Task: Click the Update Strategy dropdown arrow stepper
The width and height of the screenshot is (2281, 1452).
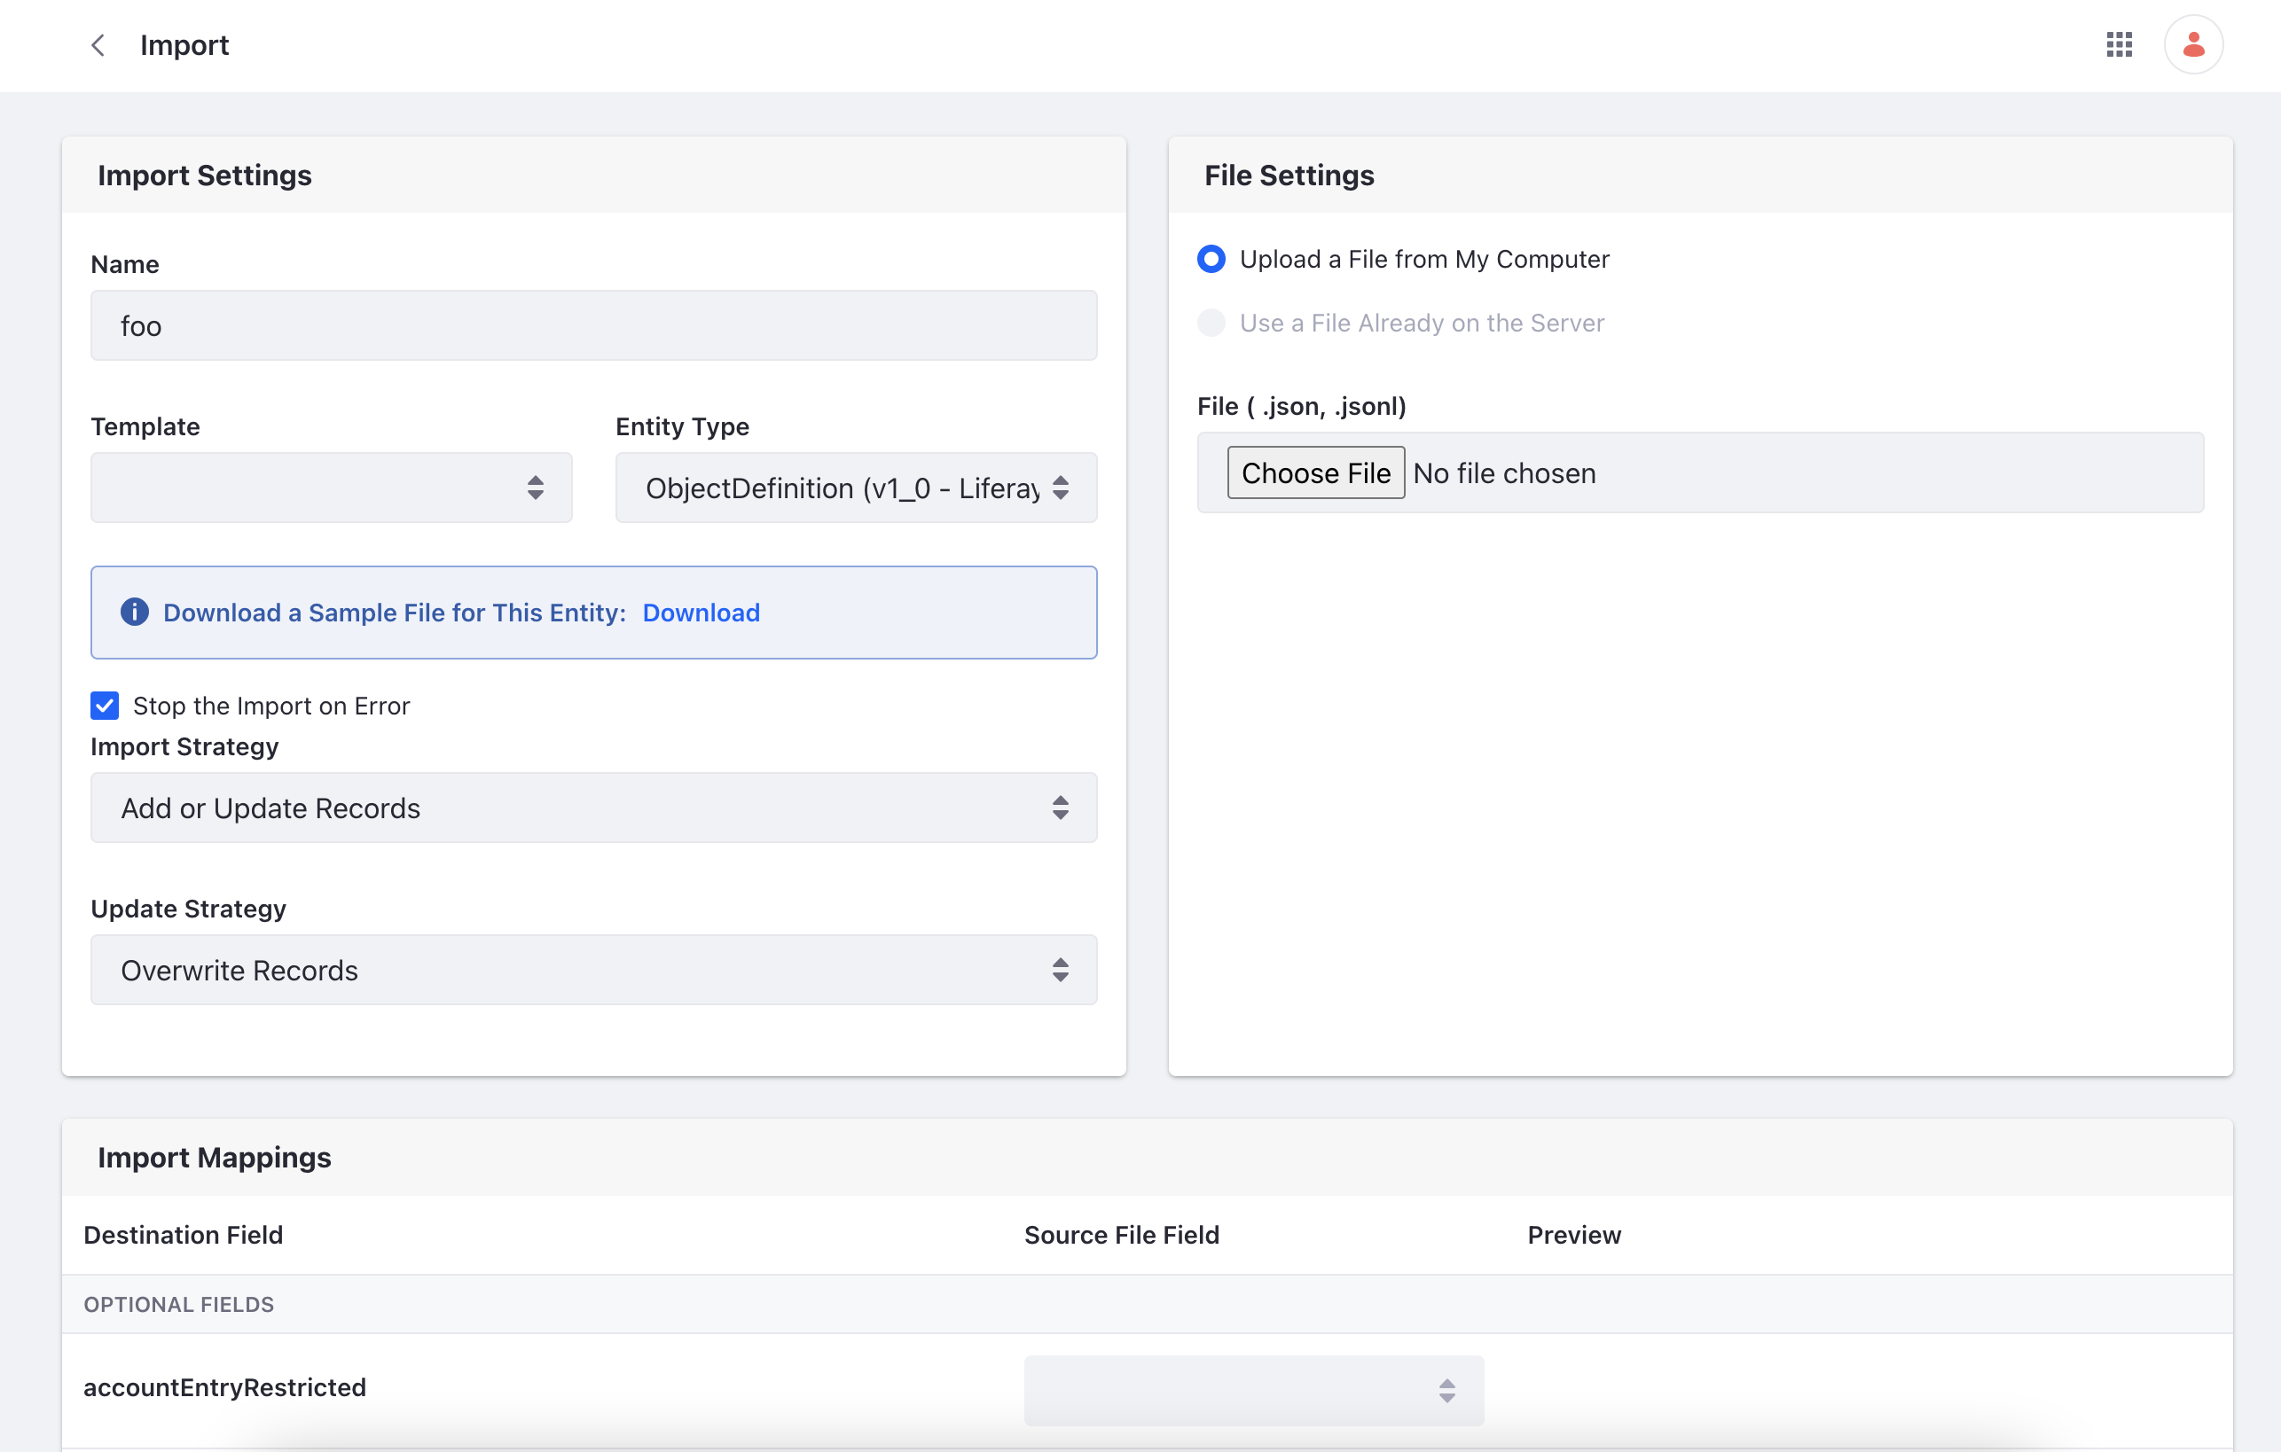Action: [x=1061, y=969]
